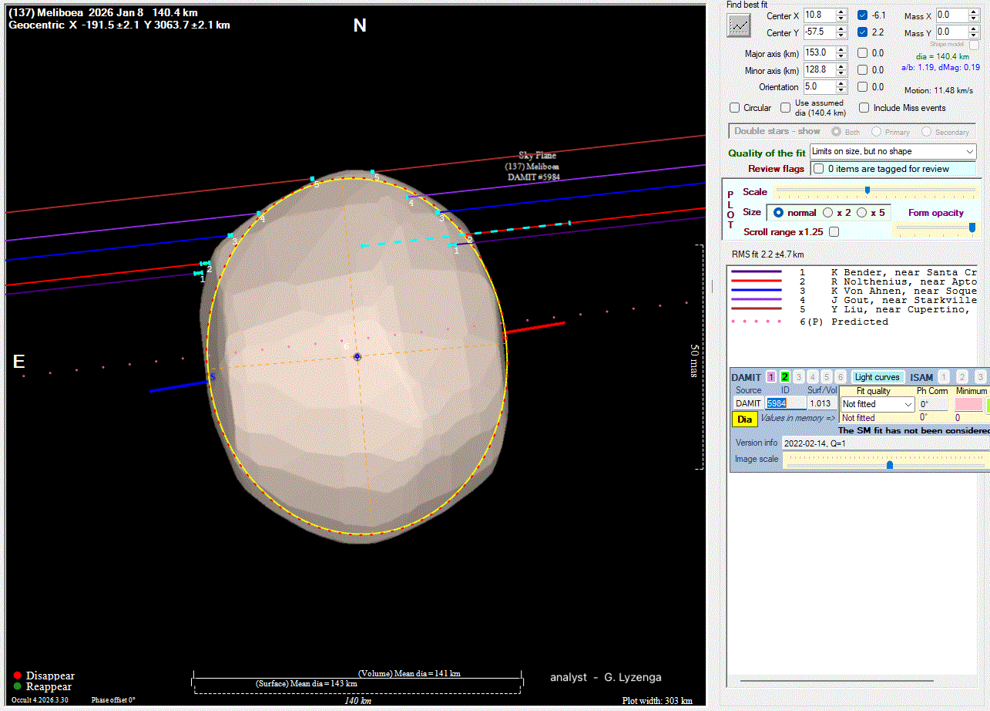Choose the x 5 plot size option

coord(862,212)
